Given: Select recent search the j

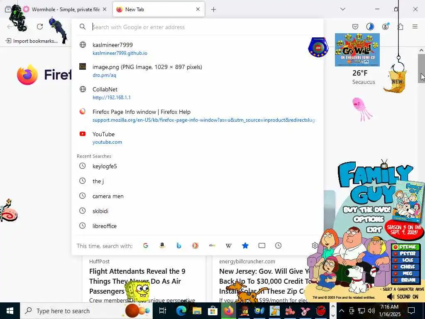Looking at the screenshot, I should click(x=197, y=181).
